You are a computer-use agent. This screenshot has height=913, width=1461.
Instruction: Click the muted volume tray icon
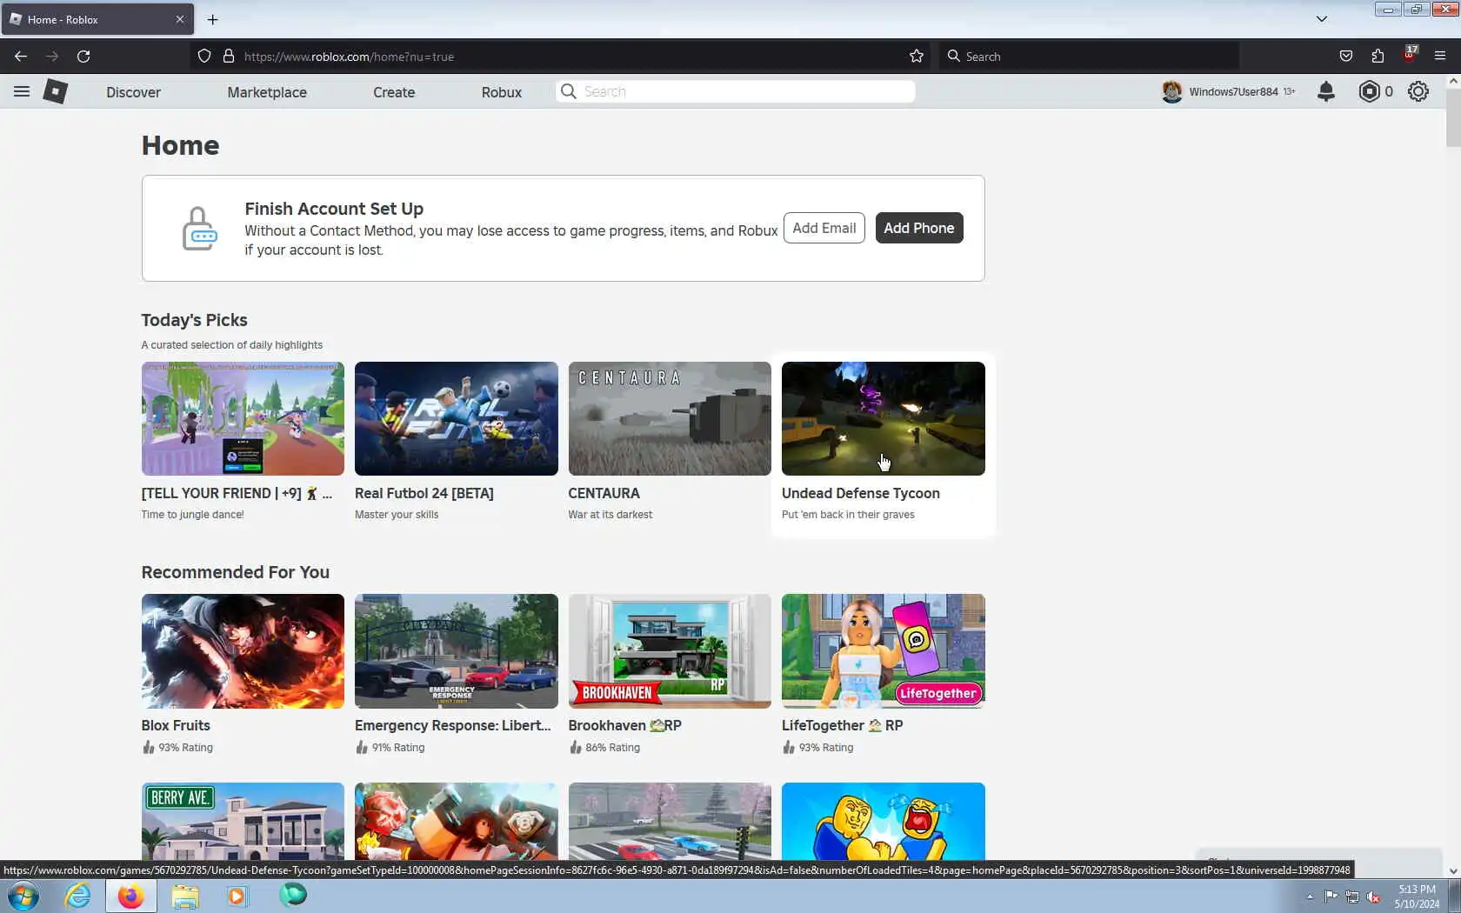tap(1373, 896)
